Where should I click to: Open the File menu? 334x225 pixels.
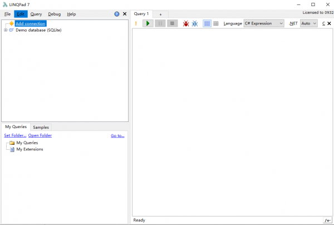pyautogui.click(x=7, y=14)
